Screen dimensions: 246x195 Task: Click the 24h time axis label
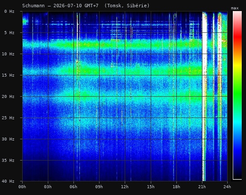pyautogui.click(x=227, y=187)
